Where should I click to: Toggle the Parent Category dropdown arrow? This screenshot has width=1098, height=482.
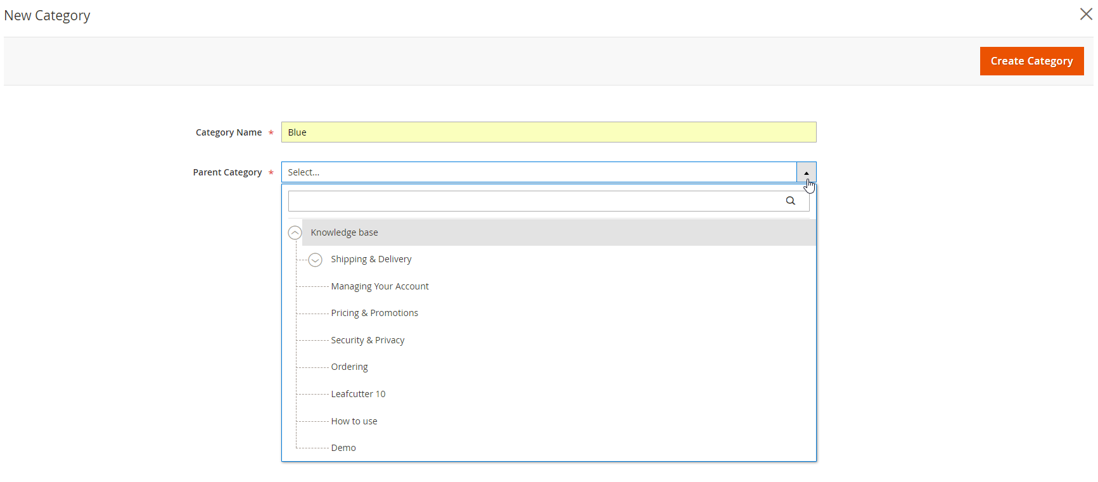click(807, 172)
